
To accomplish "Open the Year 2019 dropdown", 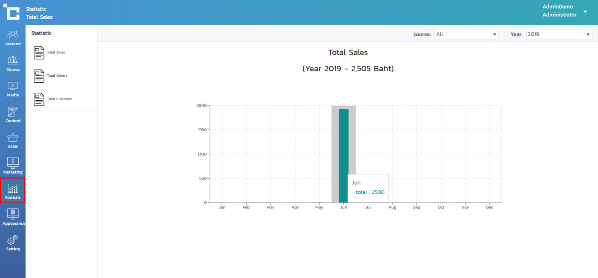I will 559,35.
